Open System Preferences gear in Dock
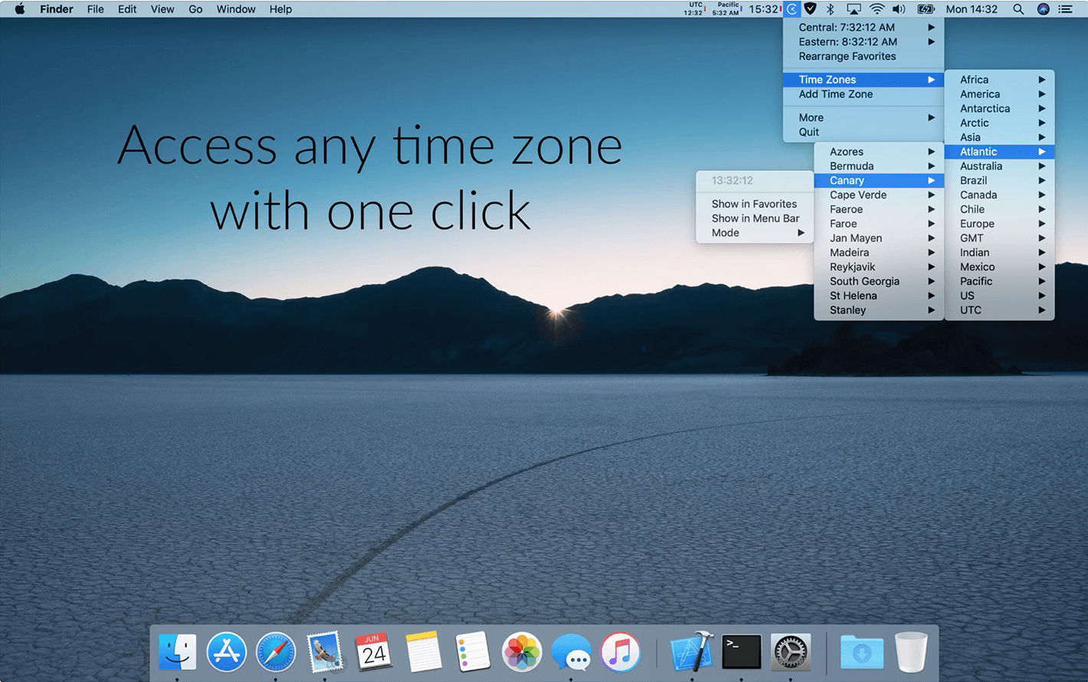 pyautogui.click(x=791, y=652)
